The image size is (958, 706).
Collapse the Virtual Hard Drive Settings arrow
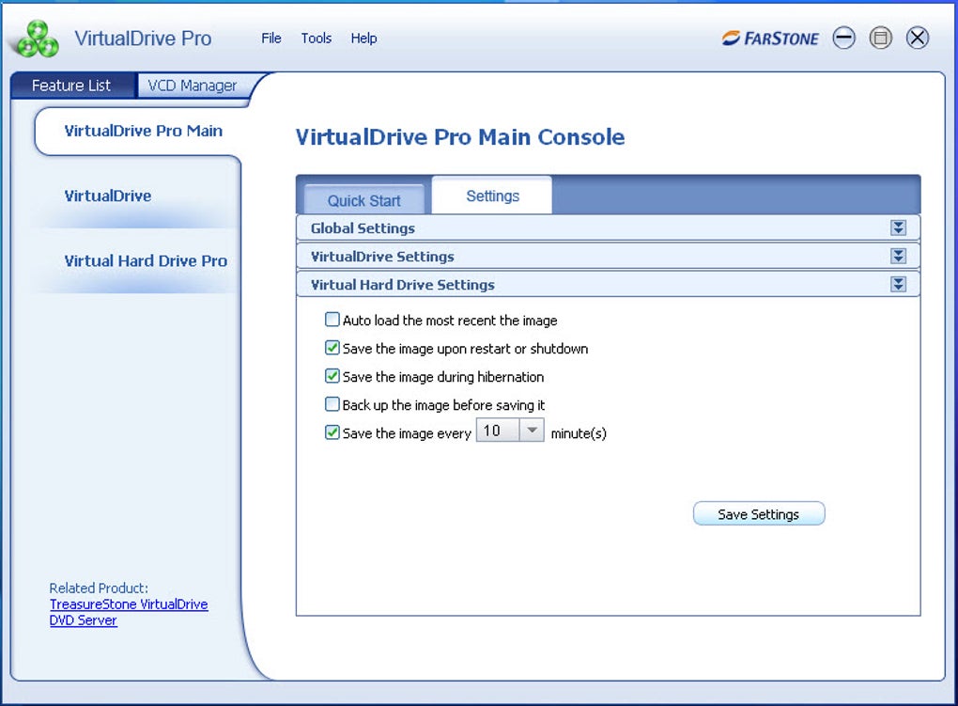tap(898, 284)
